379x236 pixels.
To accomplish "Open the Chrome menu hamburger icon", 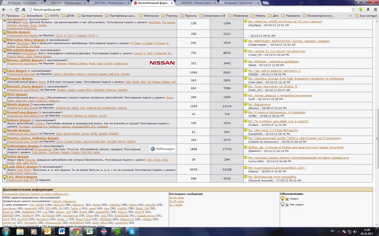I will point(374,9).
